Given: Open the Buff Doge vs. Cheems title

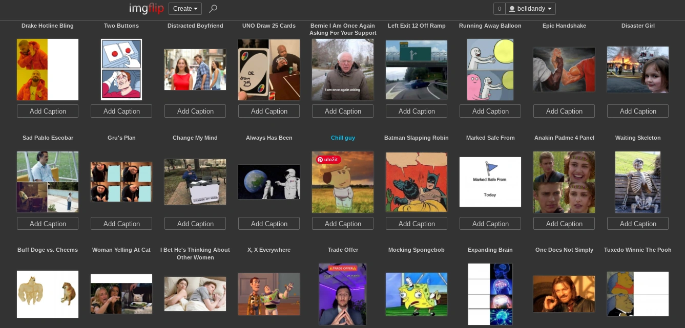Looking at the screenshot, I should (48, 250).
